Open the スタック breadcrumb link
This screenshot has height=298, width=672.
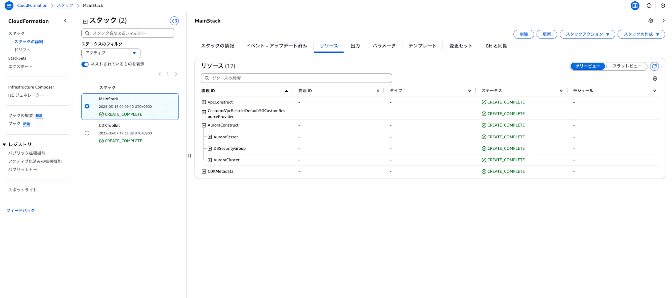click(65, 6)
